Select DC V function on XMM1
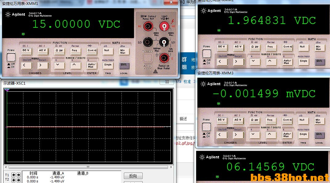Screen dimensions: 330x183 click(x=26, y=51)
